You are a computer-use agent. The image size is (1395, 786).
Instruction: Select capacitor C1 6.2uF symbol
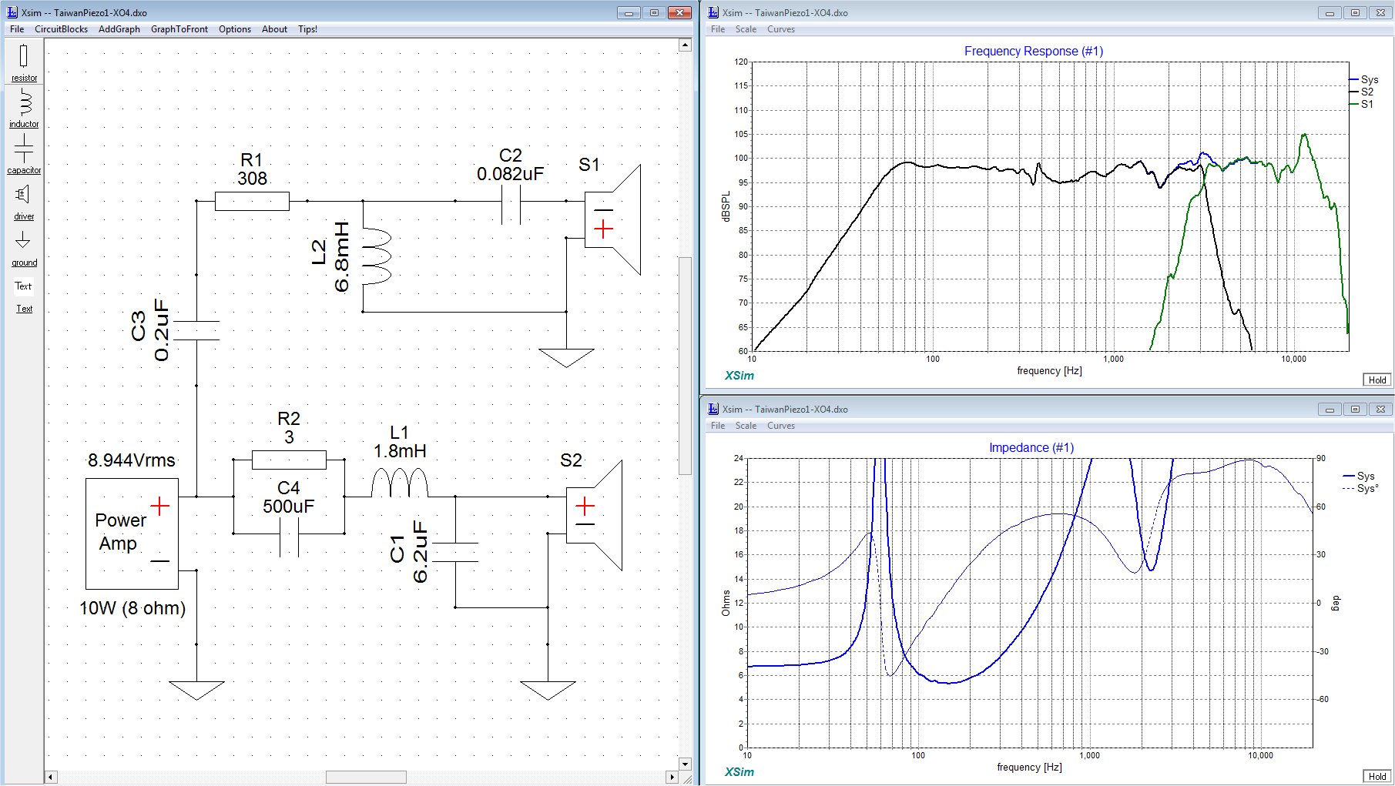click(x=455, y=552)
